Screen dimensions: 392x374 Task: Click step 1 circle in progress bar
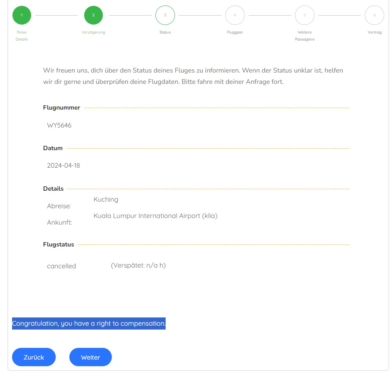22,15
